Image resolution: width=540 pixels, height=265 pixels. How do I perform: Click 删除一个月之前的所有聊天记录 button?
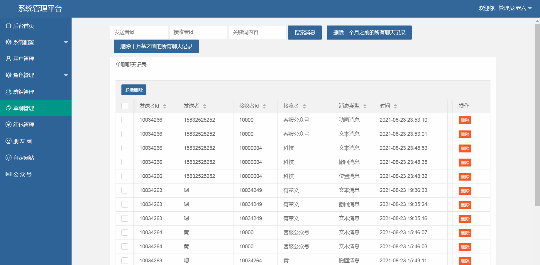(369, 33)
